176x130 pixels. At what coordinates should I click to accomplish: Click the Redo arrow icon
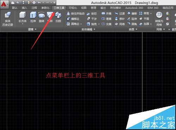tap(48, 2)
